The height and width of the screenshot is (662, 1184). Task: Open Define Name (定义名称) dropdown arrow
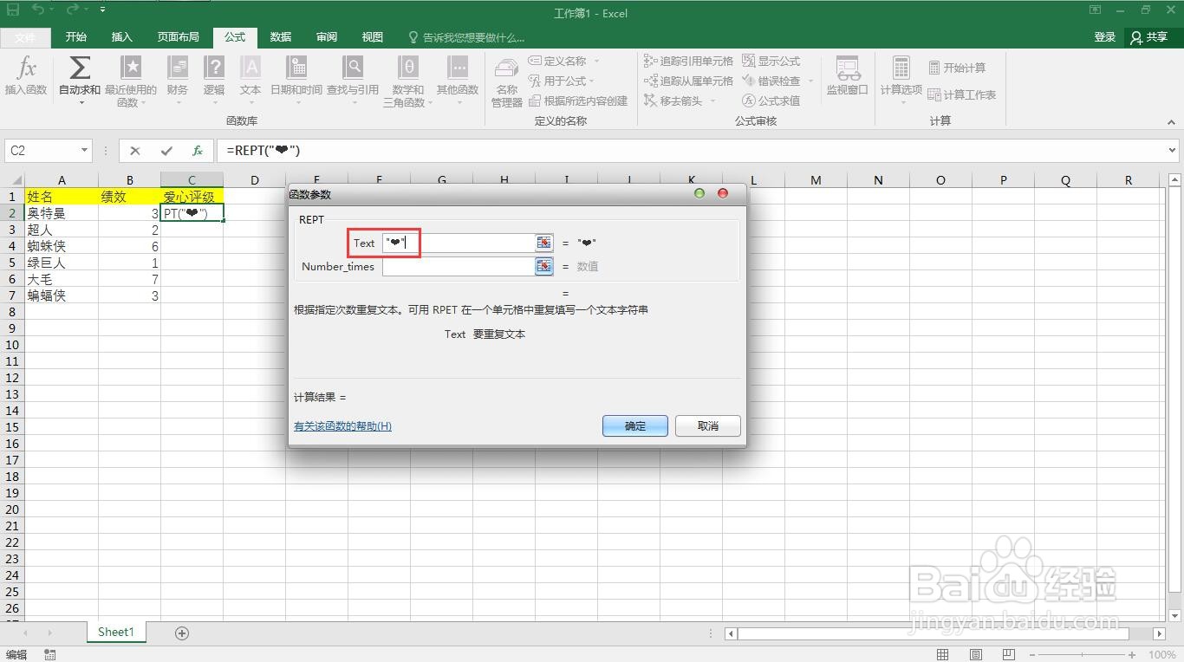point(596,61)
